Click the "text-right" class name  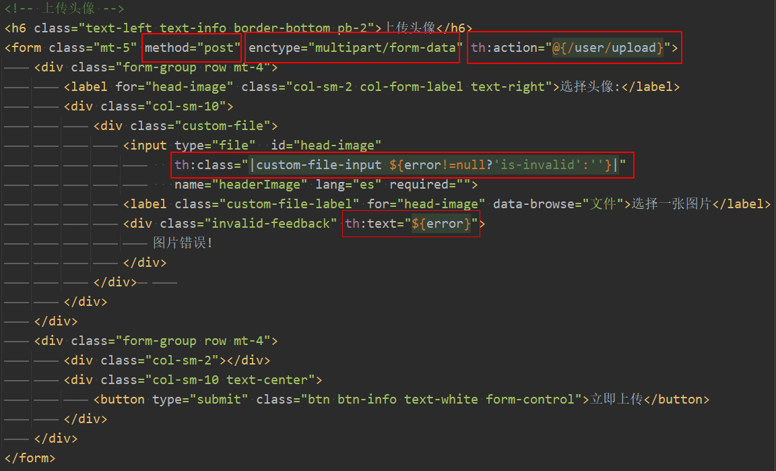(x=508, y=87)
